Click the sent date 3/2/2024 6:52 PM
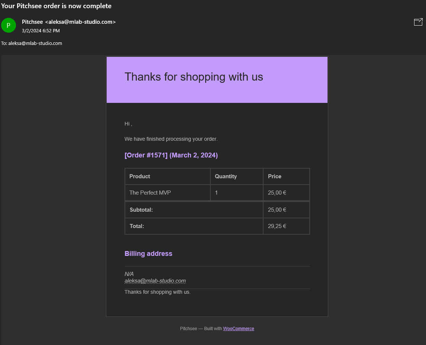Image resolution: width=426 pixels, height=345 pixels. [41, 31]
